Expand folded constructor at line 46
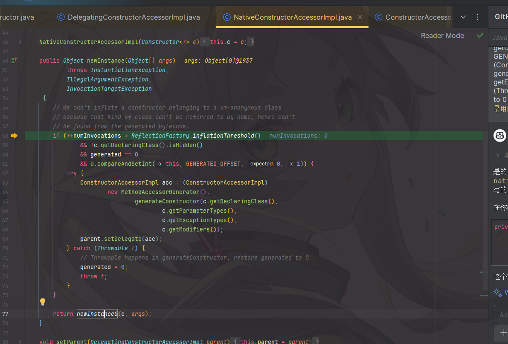508x344 pixels. pos(20,42)
